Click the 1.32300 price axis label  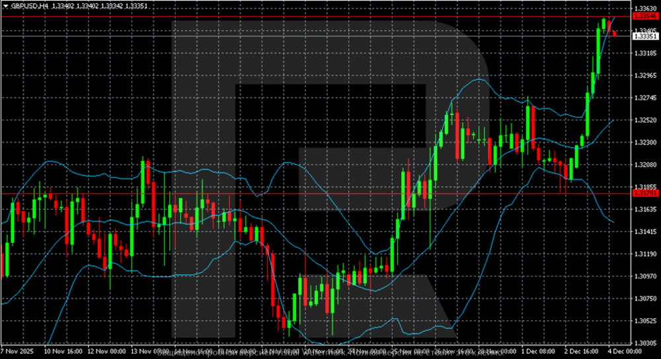point(645,143)
